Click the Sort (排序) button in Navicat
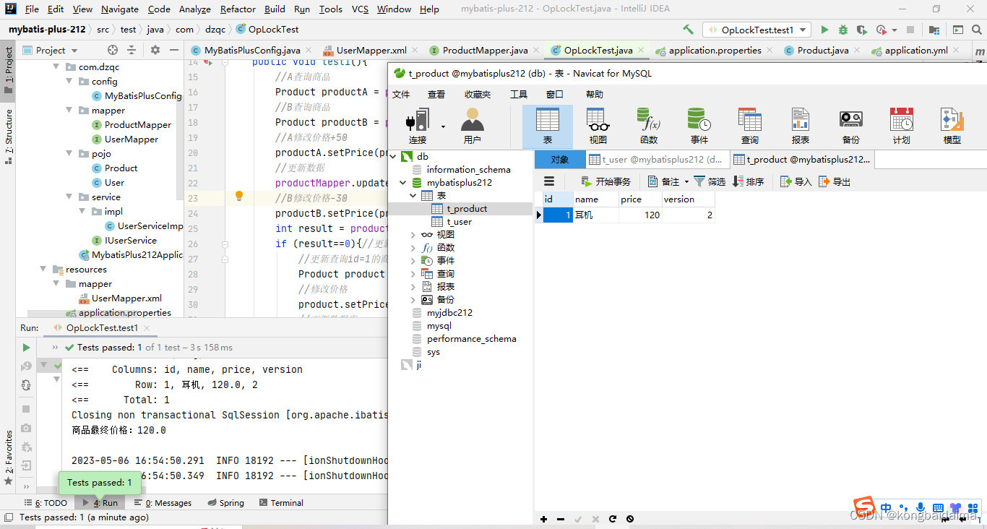Viewport: 987px width, 529px height. (x=749, y=181)
